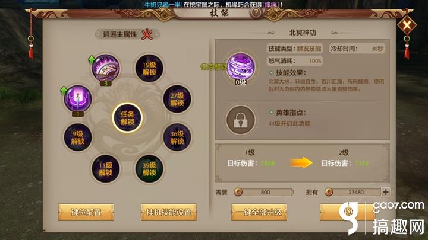This screenshot has height=240, width=428.
Task: Click the 19级解锁 locked skill slot
Action: [149, 68]
